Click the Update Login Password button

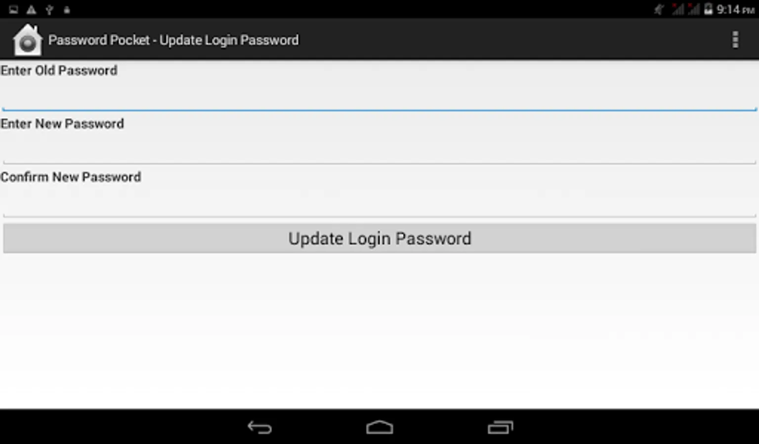pos(379,238)
